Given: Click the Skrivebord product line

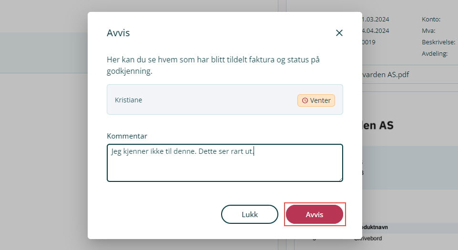Looking at the screenshot, I should tap(369, 238).
